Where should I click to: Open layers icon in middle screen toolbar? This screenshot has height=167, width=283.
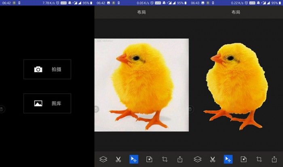[103, 159]
